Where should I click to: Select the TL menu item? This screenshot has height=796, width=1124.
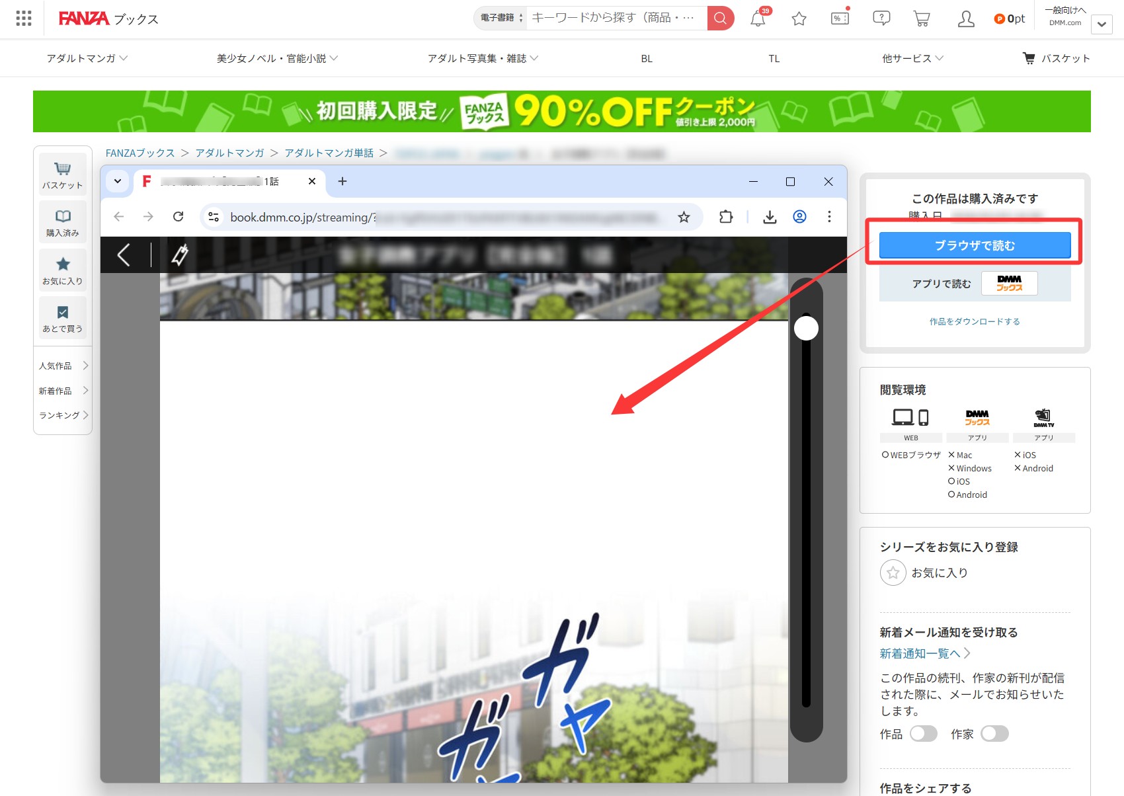774,59
